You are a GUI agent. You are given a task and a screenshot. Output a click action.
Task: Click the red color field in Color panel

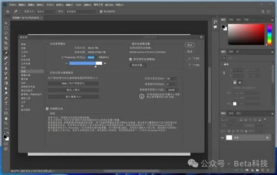pyautogui.click(x=246, y=34)
